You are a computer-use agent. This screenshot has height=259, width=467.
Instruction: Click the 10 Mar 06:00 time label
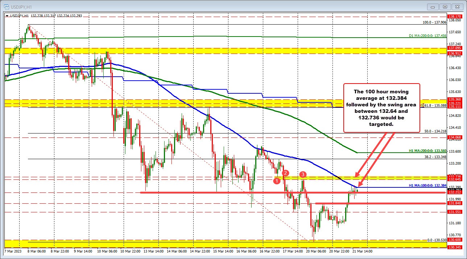click(x=107, y=251)
